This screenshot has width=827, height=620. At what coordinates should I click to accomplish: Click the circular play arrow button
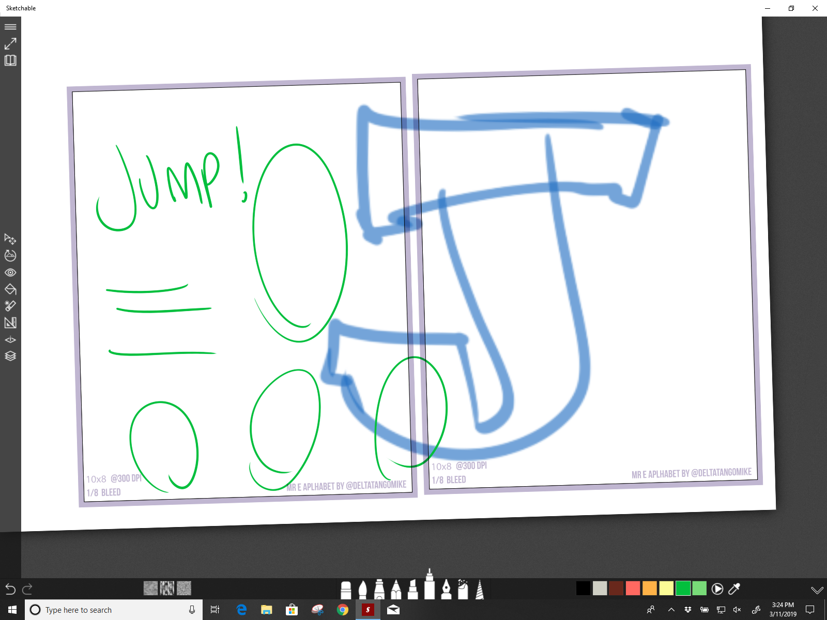click(717, 588)
